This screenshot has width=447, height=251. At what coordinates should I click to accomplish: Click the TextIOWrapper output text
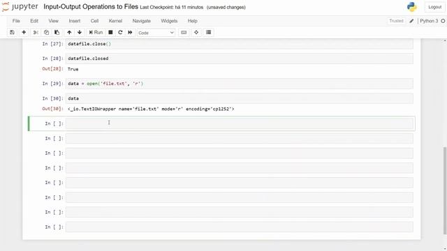tap(151, 109)
